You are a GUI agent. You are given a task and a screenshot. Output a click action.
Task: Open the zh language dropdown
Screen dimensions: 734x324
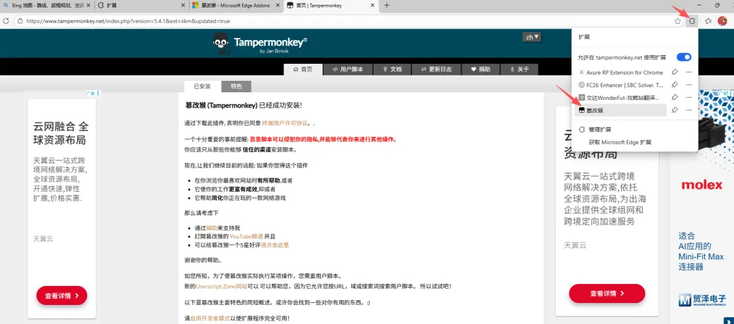(x=531, y=37)
